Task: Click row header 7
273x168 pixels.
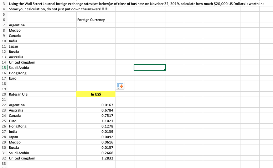Action: click(4, 25)
